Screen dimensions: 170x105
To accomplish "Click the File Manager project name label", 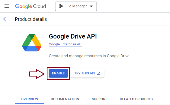I will (76, 6).
